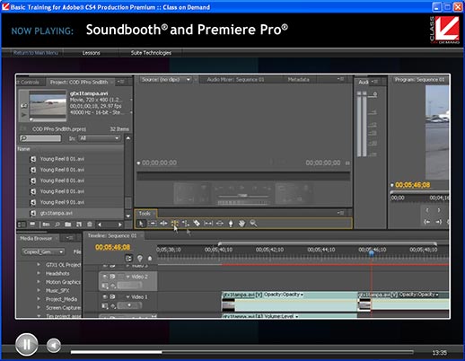
Task: Toggle Video 2 track lock box
Action: coord(120,277)
